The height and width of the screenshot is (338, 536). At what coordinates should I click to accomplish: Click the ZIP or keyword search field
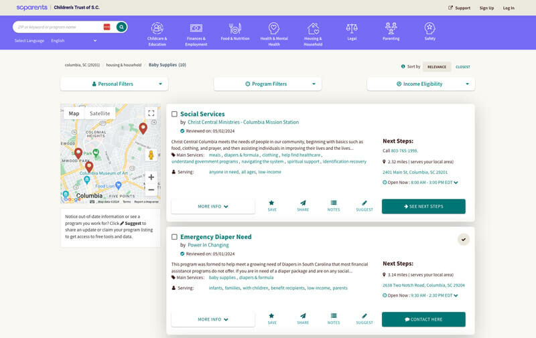pyautogui.click(x=57, y=27)
